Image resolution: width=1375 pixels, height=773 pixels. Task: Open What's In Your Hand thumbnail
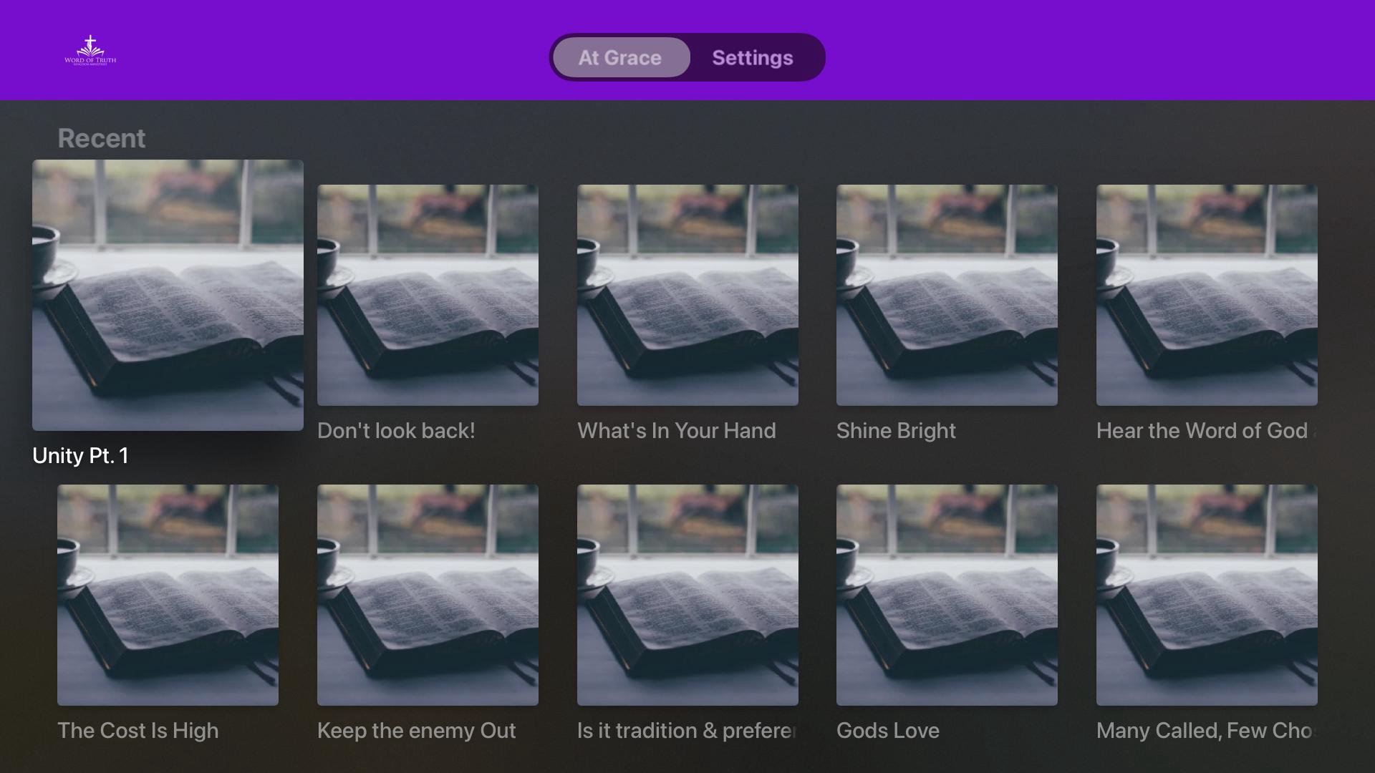point(687,295)
